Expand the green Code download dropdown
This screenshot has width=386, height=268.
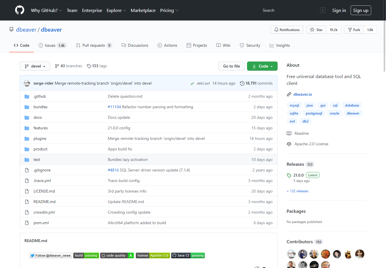262,66
